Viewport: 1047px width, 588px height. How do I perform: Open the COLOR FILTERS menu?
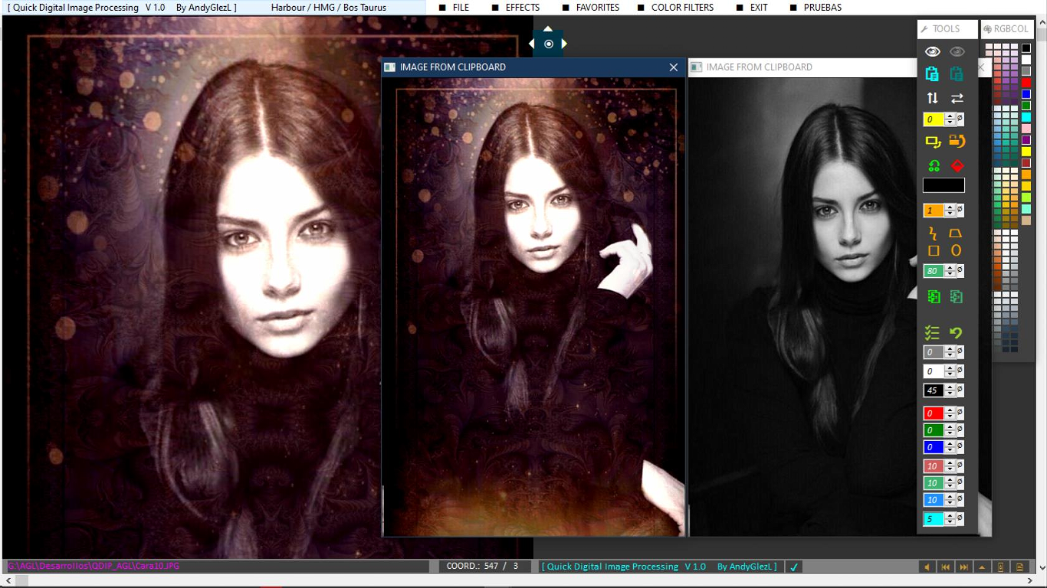pyautogui.click(x=681, y=8)
